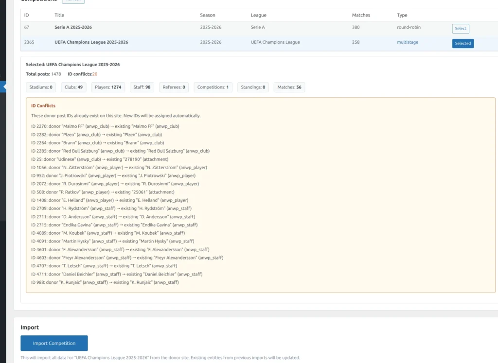Click the Stadiums: 0 count badge
This screenshot has height=363, width=498.
[x=41, y=87]
